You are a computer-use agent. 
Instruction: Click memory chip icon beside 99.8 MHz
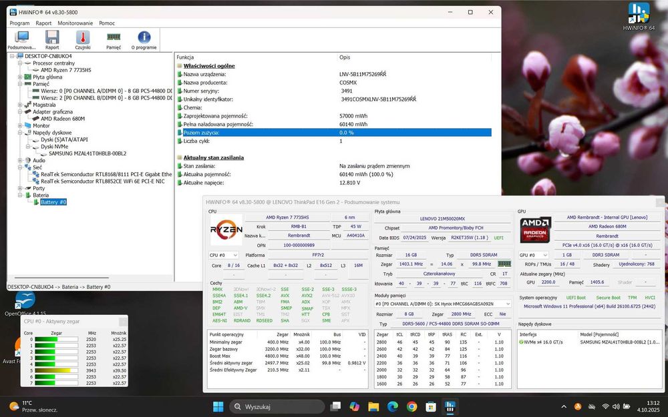coord(504,264)
